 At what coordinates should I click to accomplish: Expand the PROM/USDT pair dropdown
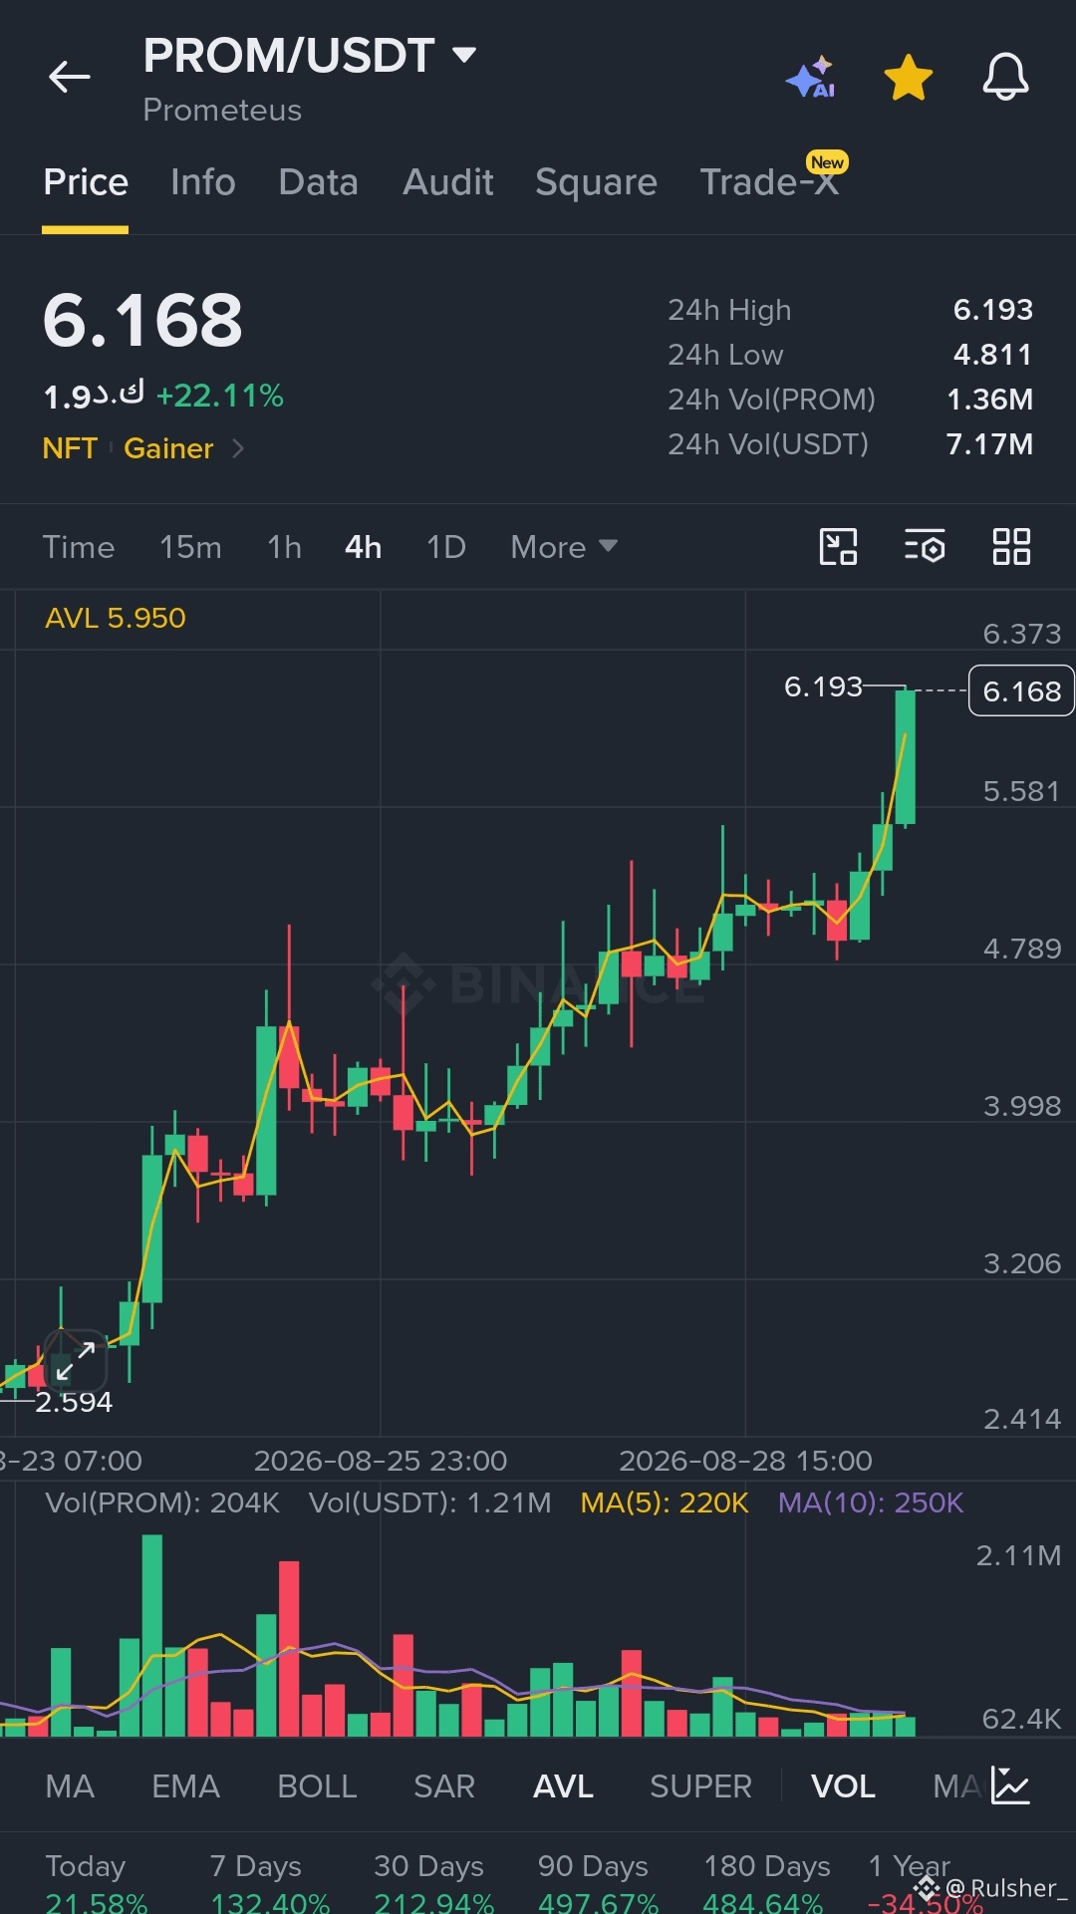pyautogui.click(x=464, y=54)
